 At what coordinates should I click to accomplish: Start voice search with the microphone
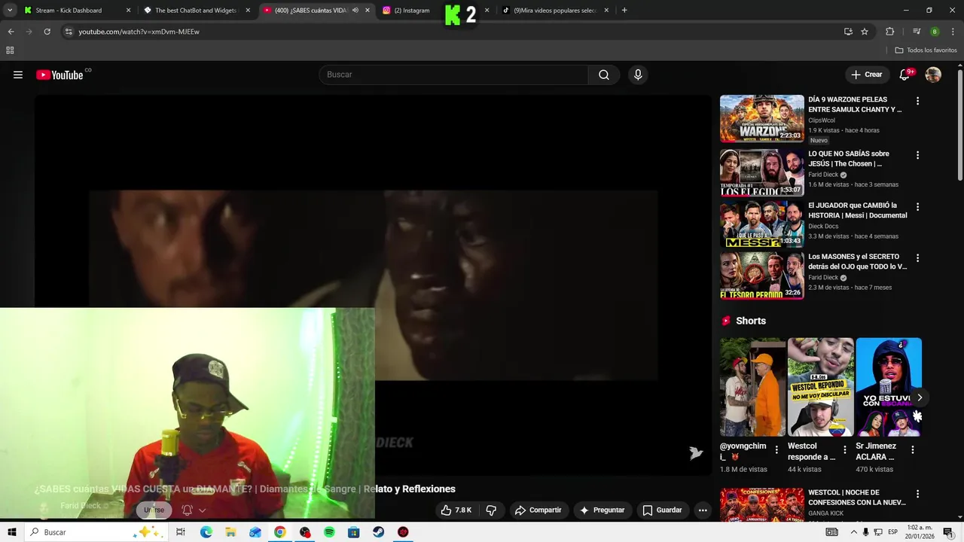638,75
